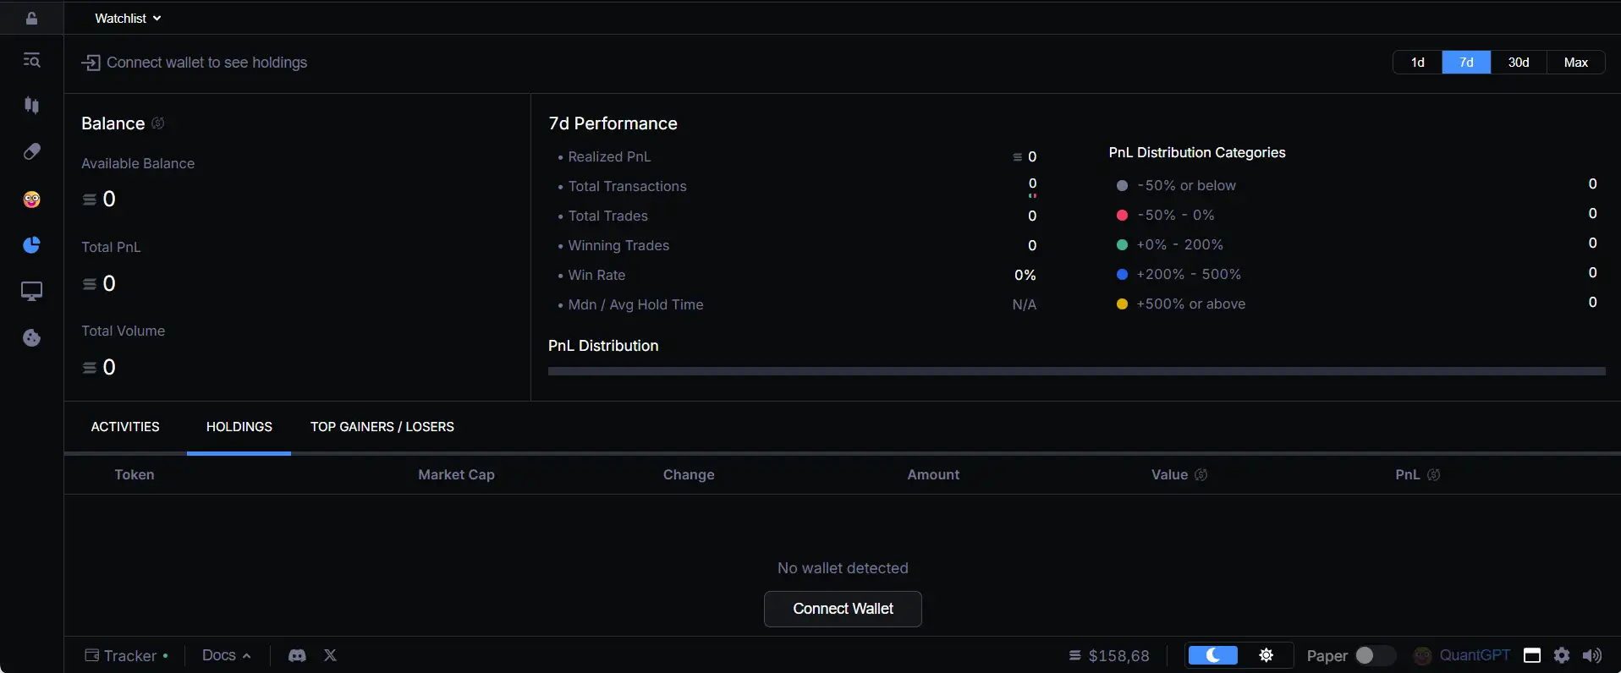Open settings gear in bottom bar
1621x673 pixels.
point(1562,655)
